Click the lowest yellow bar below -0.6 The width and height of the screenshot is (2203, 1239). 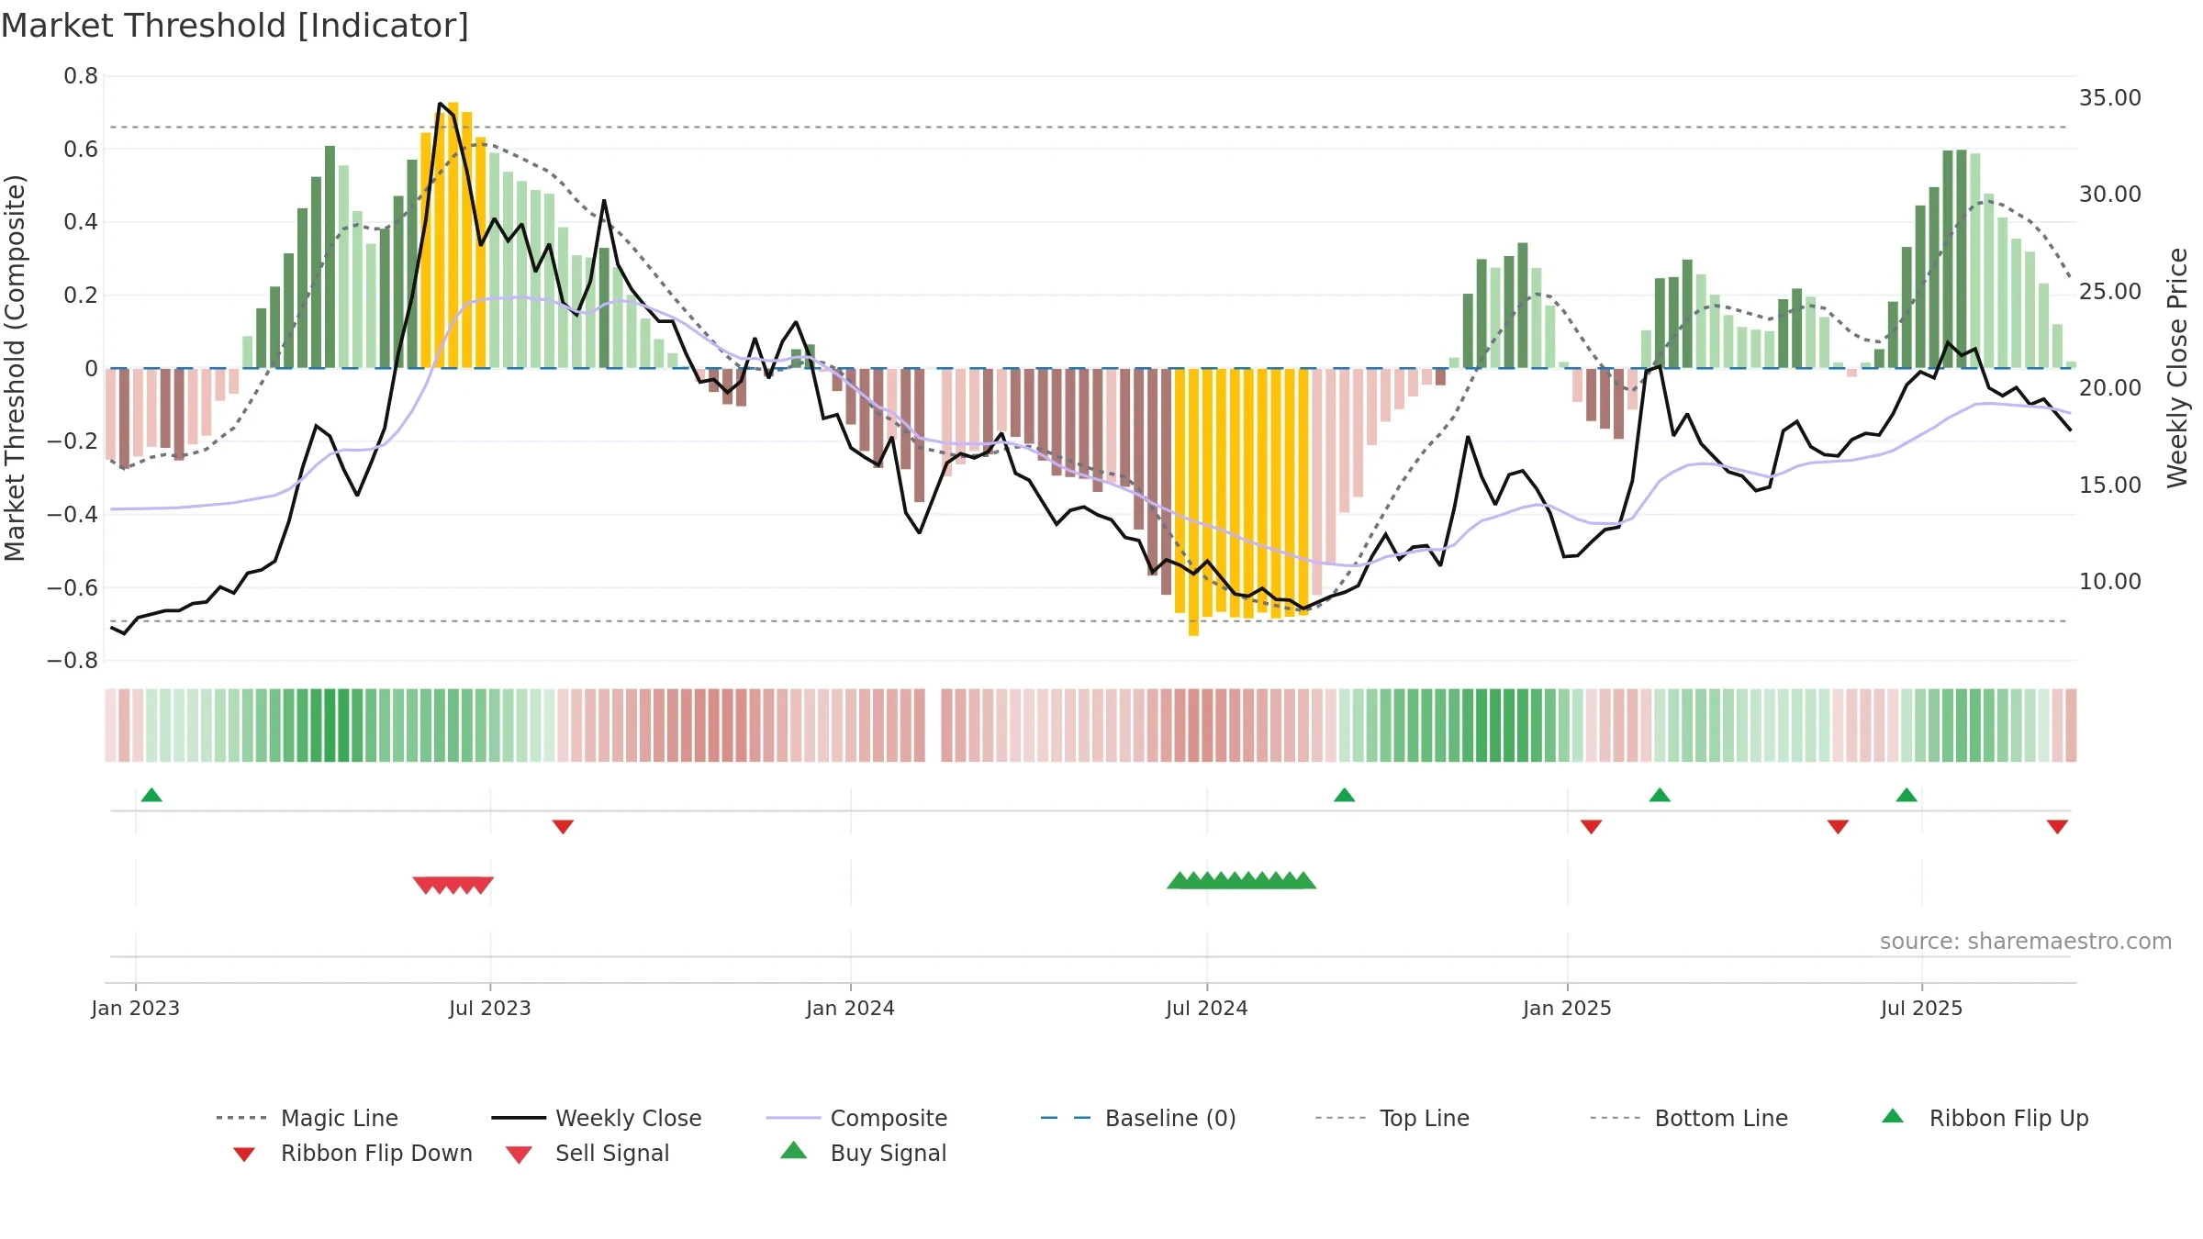tap(1193, 502)
